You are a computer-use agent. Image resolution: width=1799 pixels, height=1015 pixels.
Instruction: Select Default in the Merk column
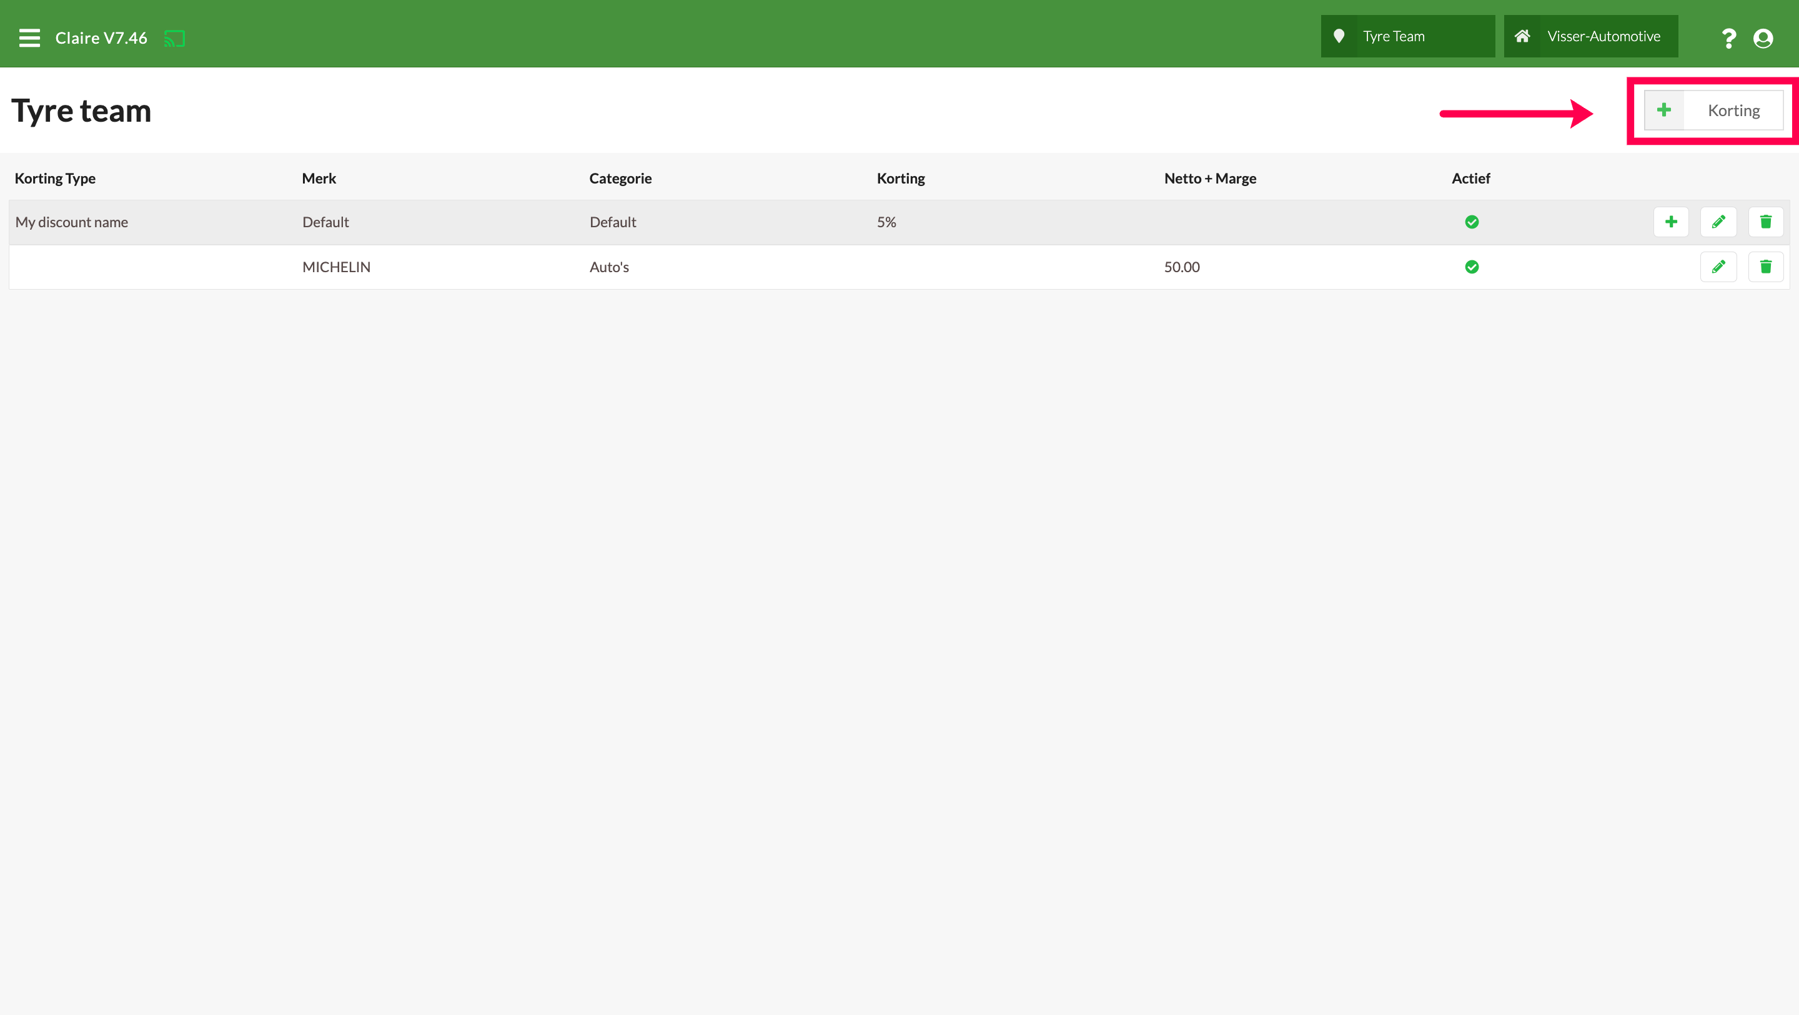pyautogui.click(x=325, y=222)
